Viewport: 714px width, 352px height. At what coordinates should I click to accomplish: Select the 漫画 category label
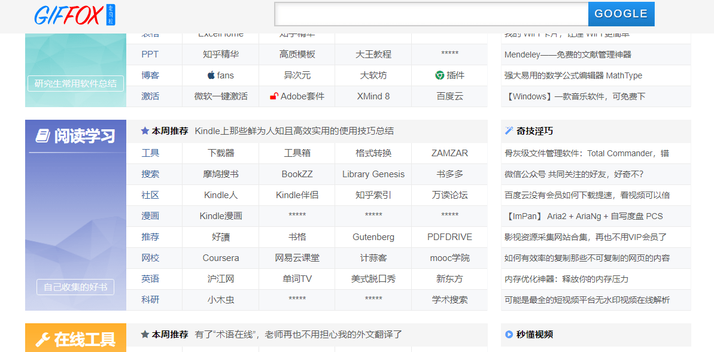coord(150,216)
